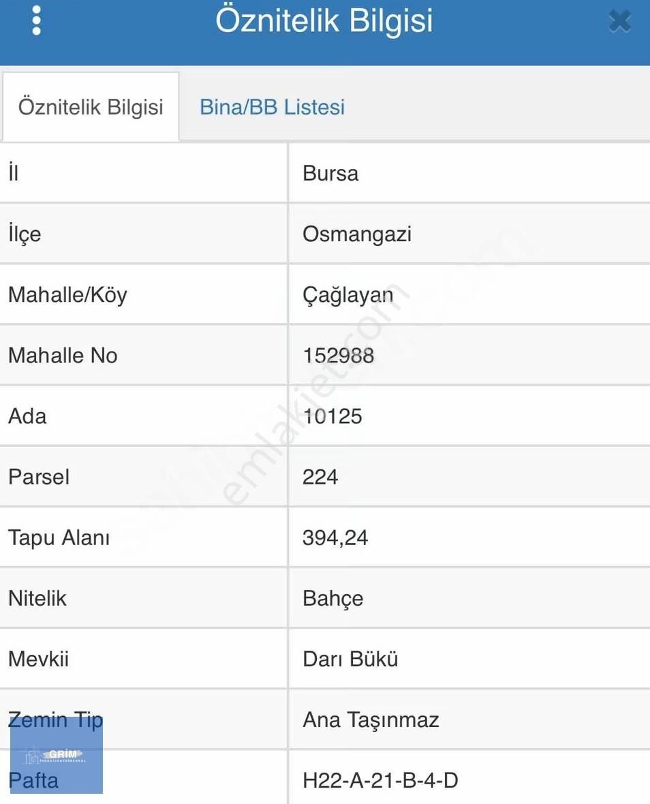
Task: Click the Öznitelik Bilgisi dialog title
Action: click(325, 21)
